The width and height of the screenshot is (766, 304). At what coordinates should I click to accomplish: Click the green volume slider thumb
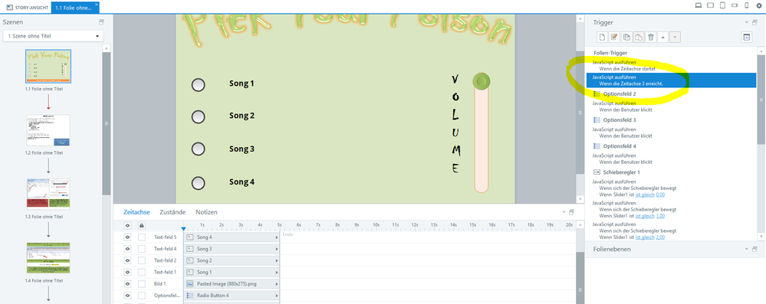click(482, 81)
